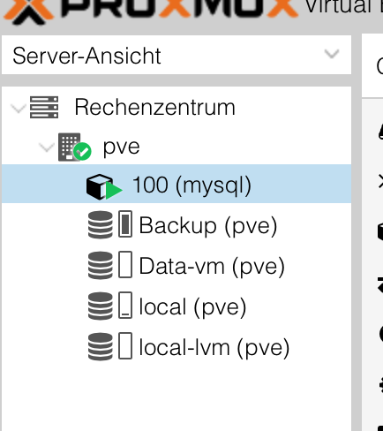
Task: Click the local (pve) storage database icon
Action: coord(101,306)
